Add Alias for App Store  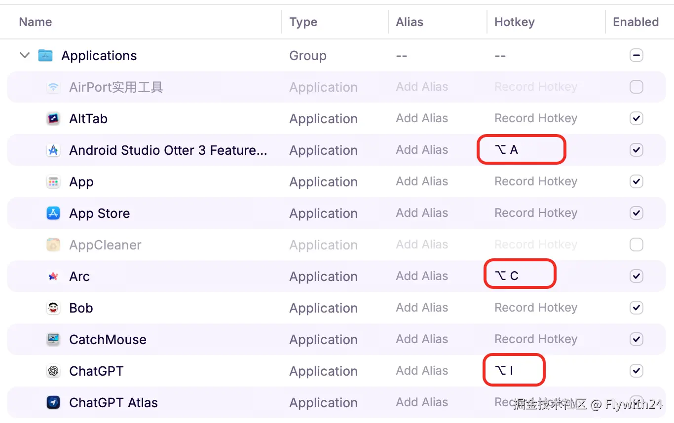(422, 213)
